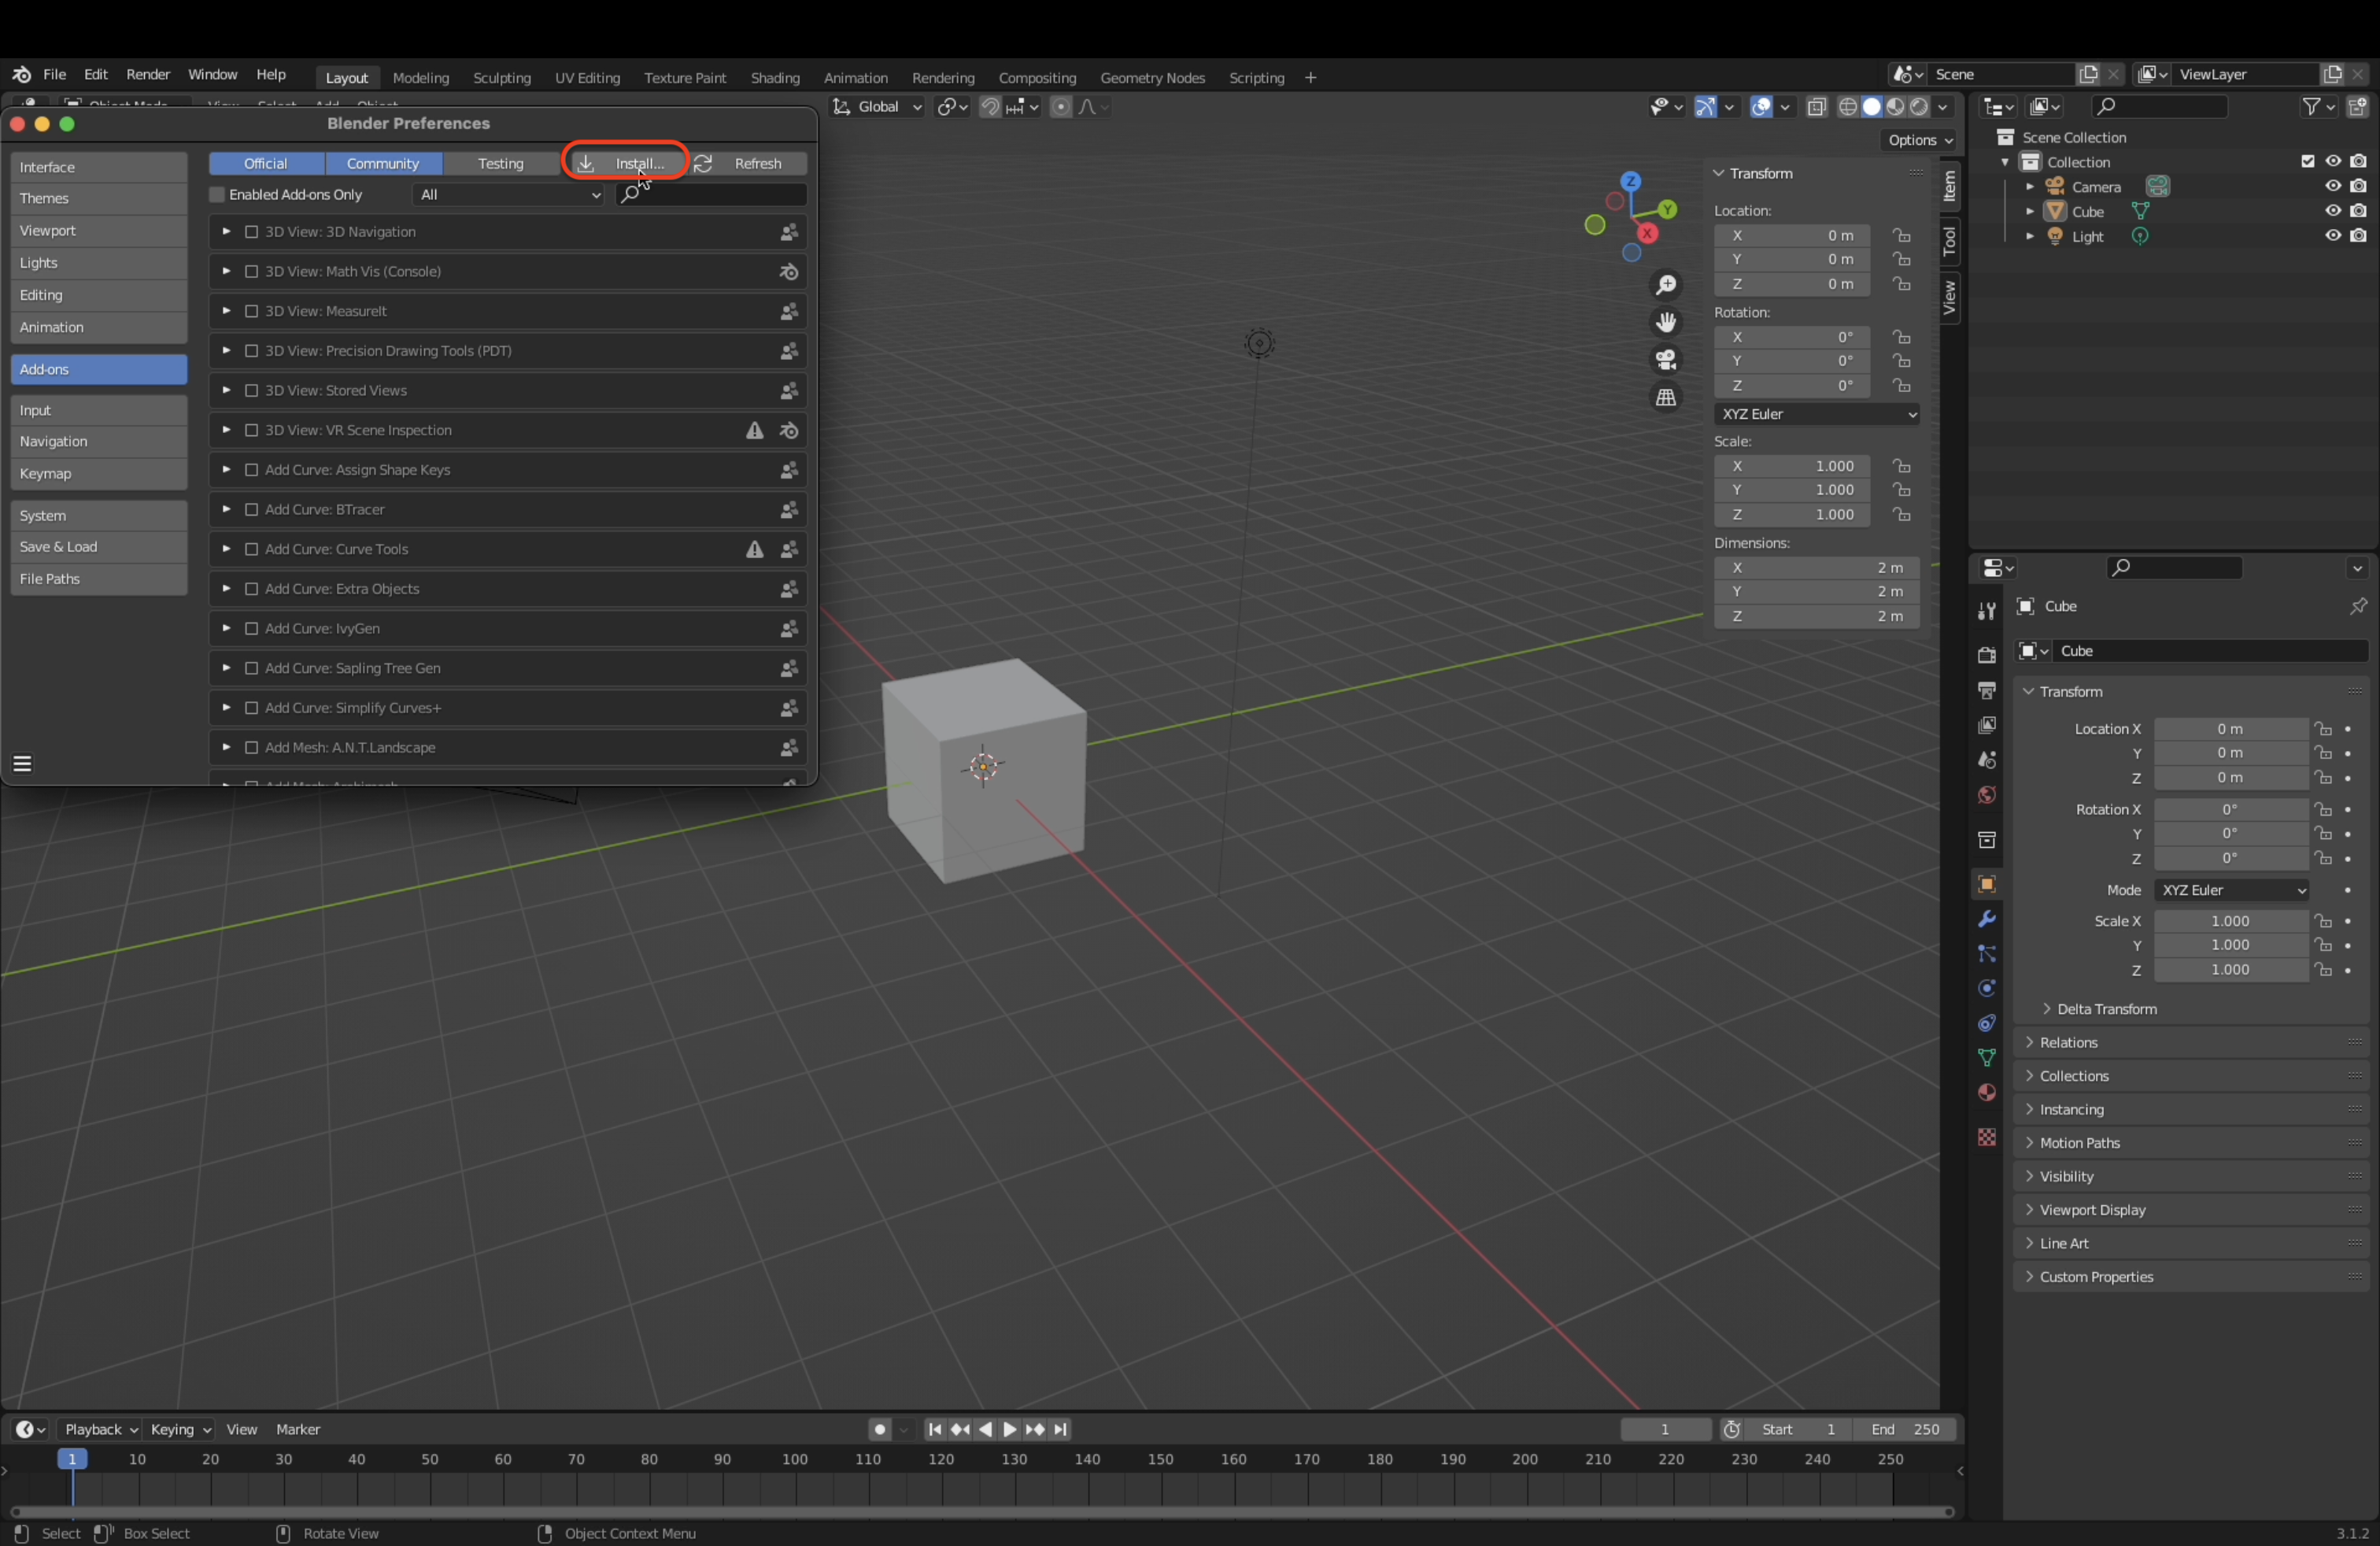This screenshot has width=2380, height=1546.
Task: Click the Move view hand icon
Action: coord(1666,322)
